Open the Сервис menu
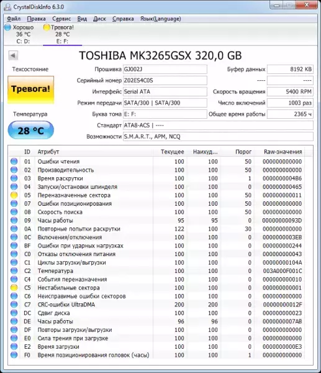Screen dimensions: 321x373 pos(61,19)
